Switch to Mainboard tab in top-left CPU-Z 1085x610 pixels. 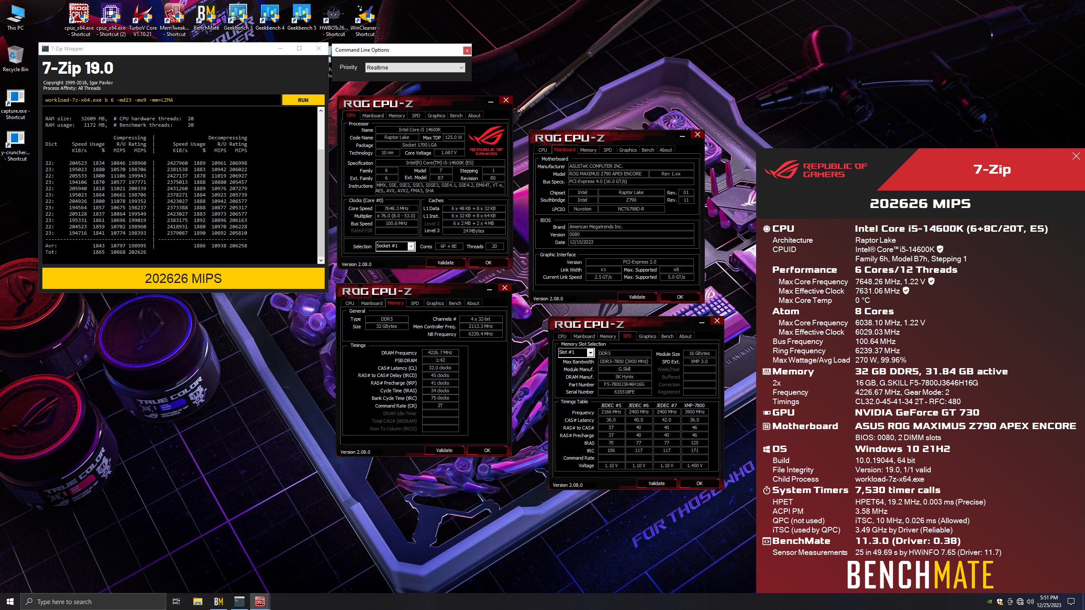pos(373,116)
